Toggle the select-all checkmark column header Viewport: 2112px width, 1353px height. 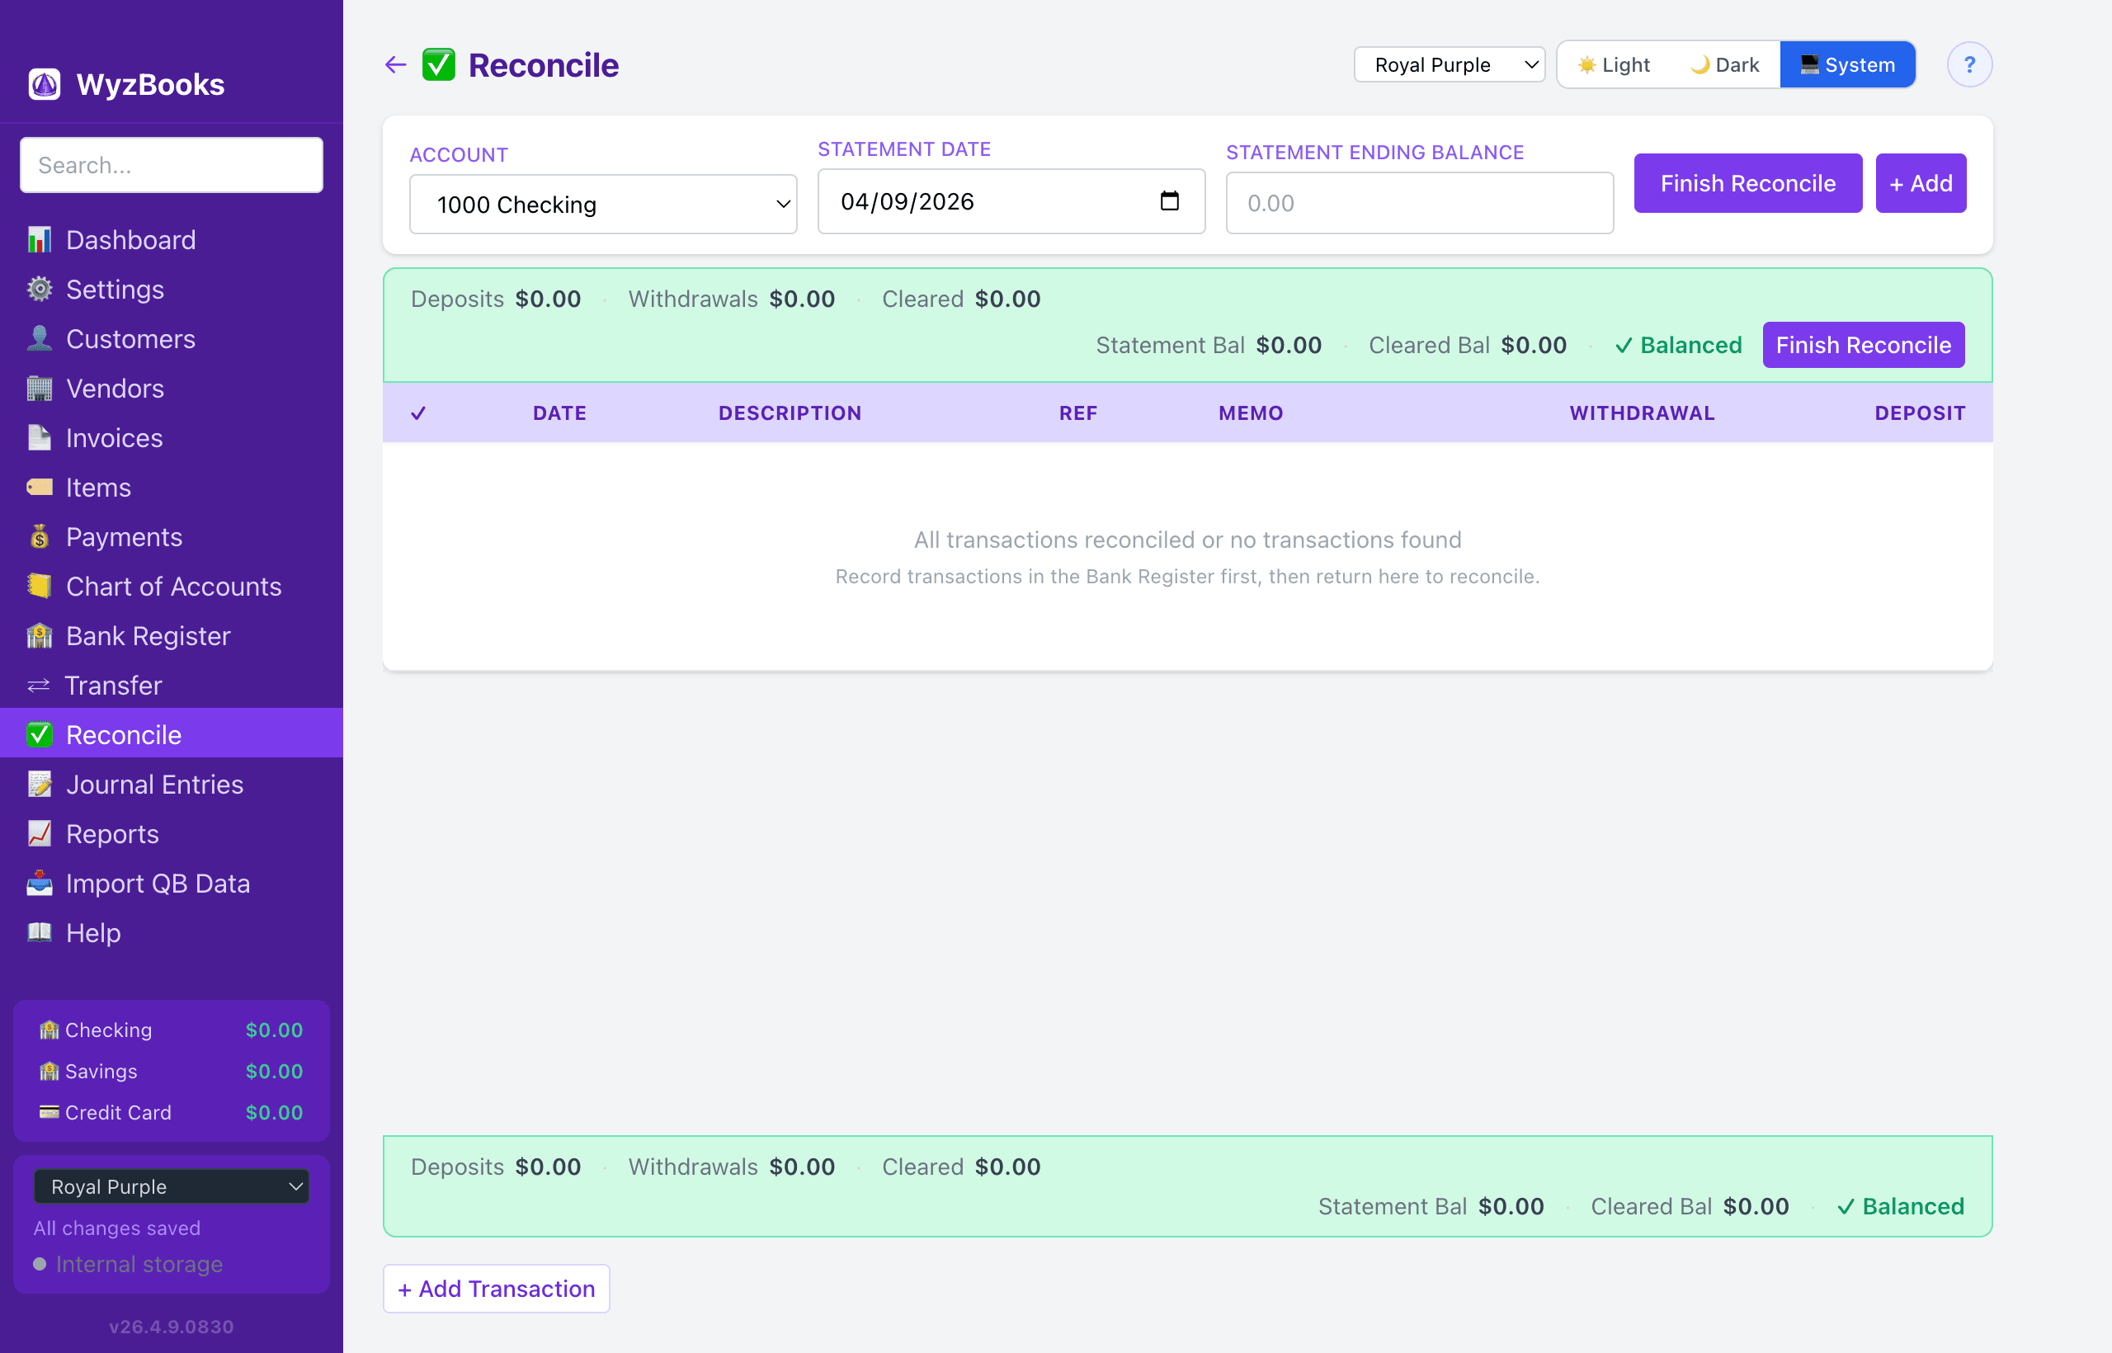click(x=418, y=413)
